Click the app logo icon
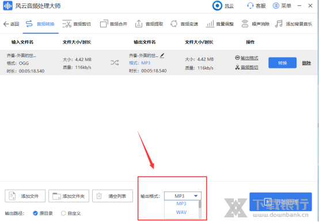 coord(7,6)
